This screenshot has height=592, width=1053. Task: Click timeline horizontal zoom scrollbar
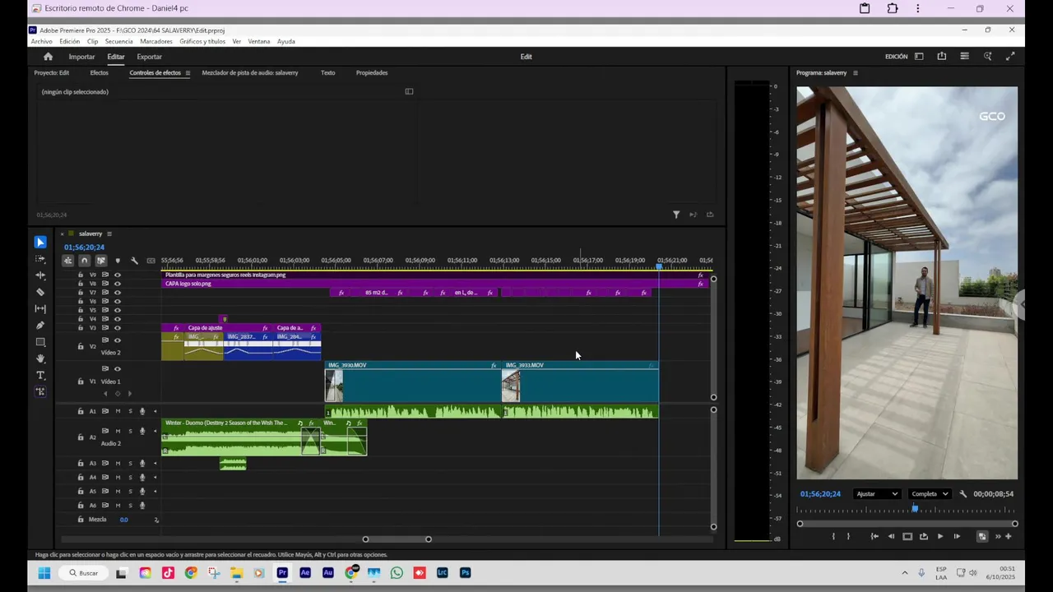397,539
